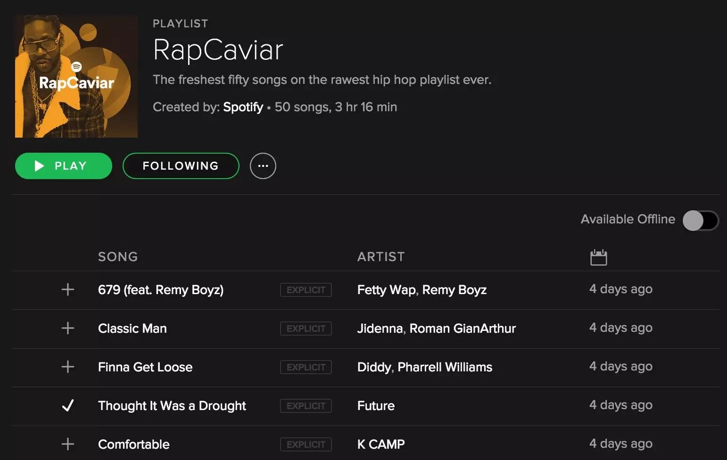The height and width of the screenshot is (460, 727).
Task: Sort the list by ARTIST column header
Action: coord(381,257)
